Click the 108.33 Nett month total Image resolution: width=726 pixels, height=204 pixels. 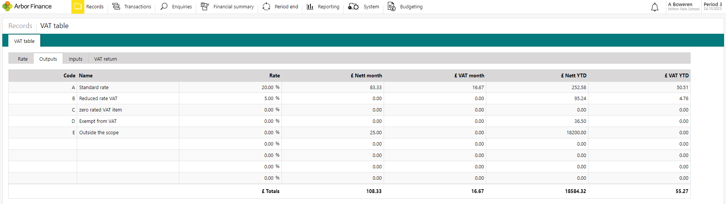(374, 191)
